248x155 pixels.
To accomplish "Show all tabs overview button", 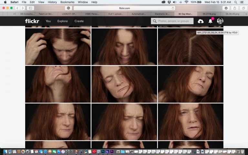I will click(243, 8).
